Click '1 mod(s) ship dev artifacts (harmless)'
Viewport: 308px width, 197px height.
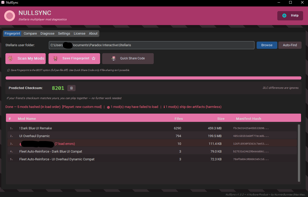click(x=193, y=107)
